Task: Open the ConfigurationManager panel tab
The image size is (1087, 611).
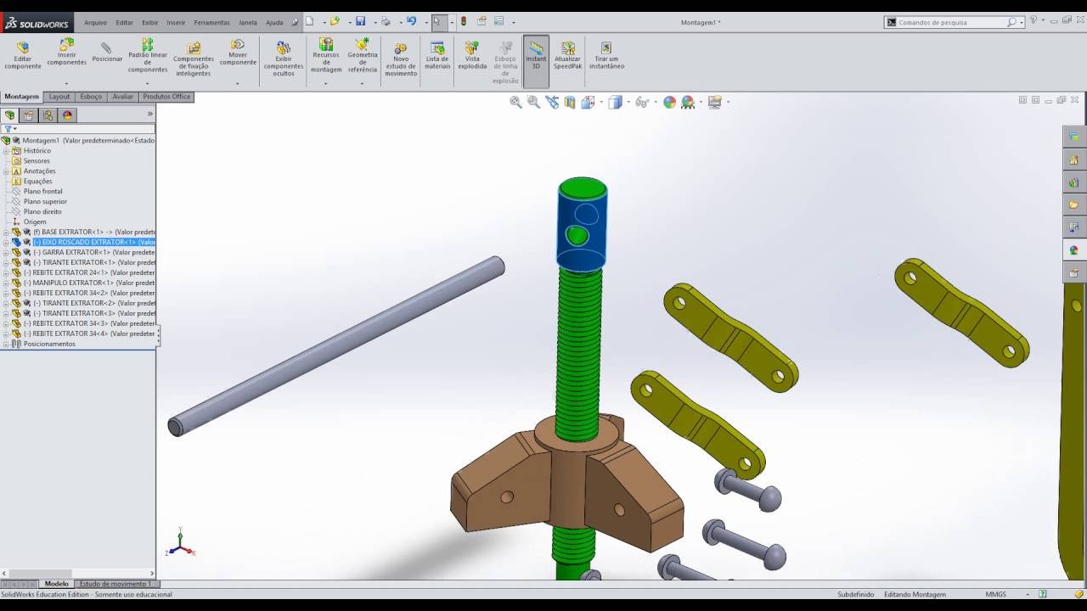Action: click(x=48, y=115)
